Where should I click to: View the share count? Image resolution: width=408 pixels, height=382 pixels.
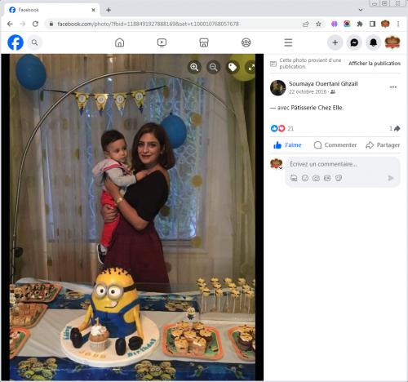(x=395, y=128)
